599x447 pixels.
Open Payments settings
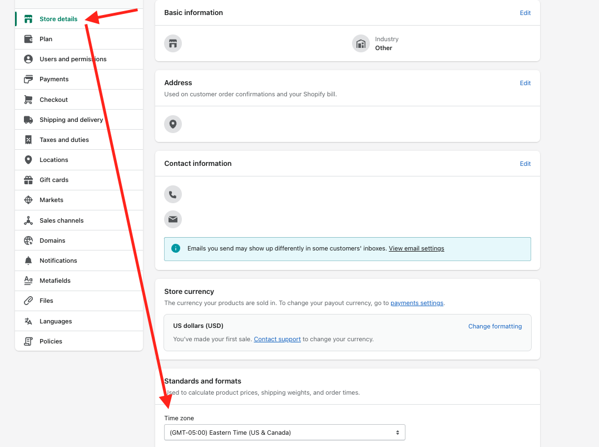click(78, 79)
